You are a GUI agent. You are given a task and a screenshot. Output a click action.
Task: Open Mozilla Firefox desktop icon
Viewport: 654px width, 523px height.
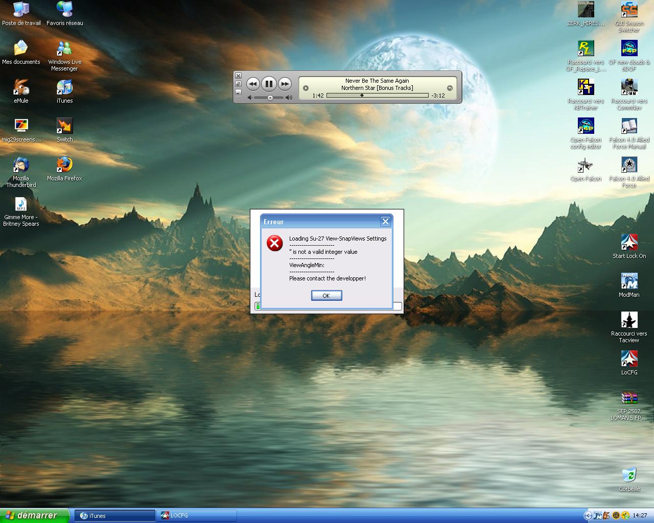point(64,165)
